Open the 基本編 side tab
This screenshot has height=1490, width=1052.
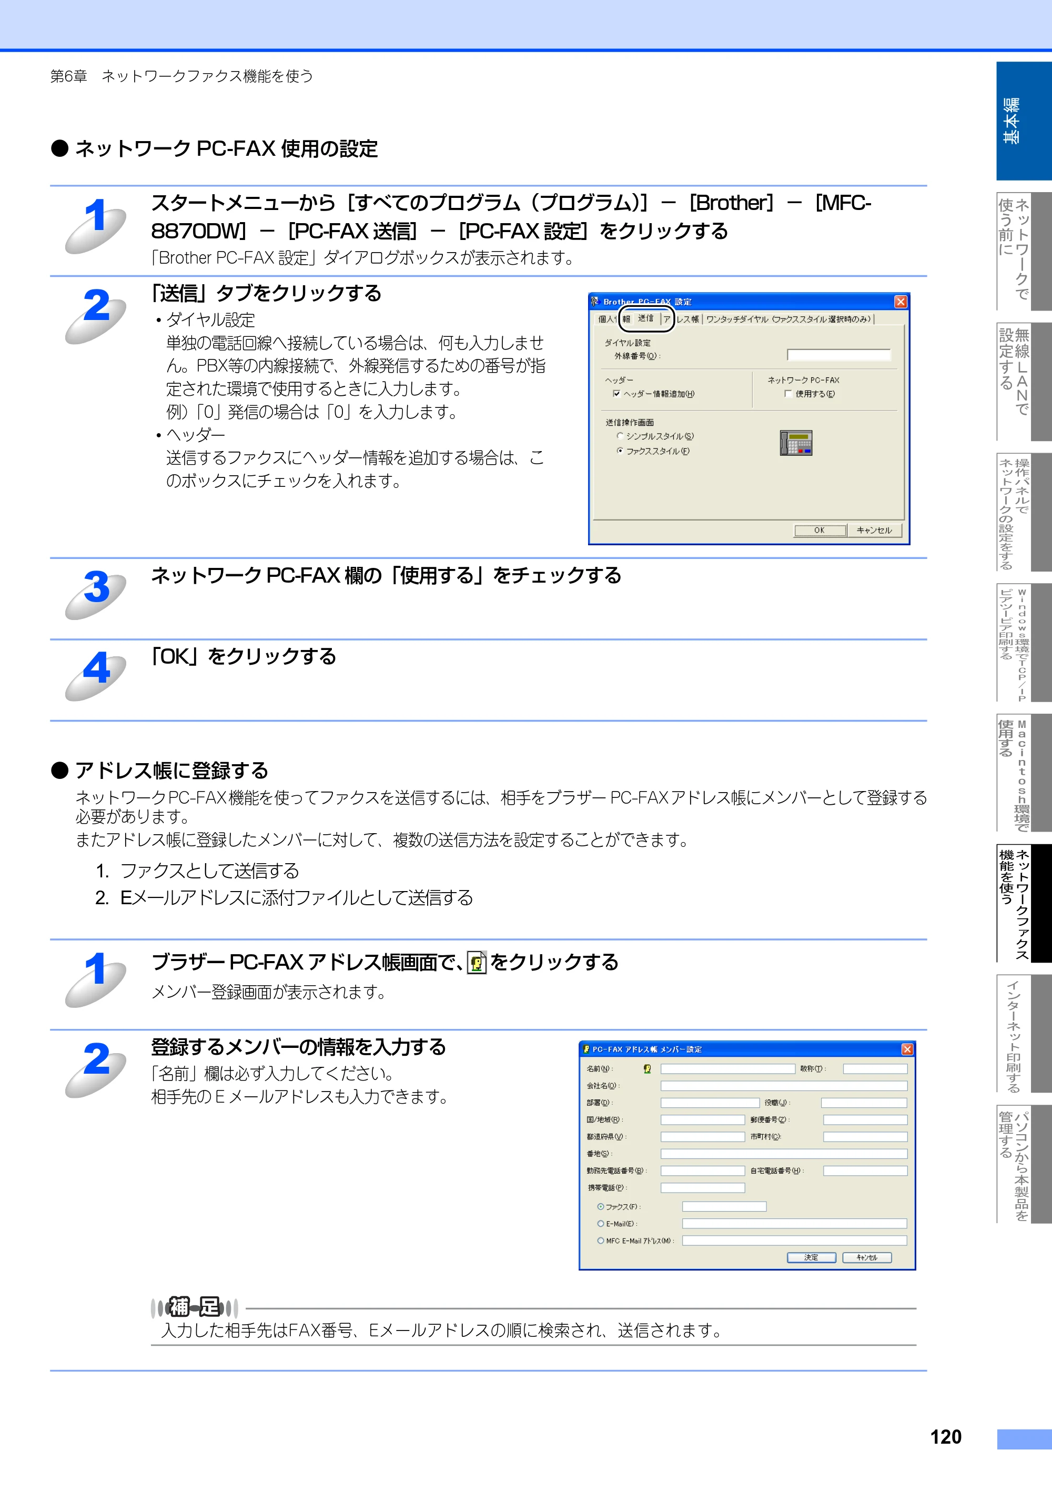coord(1024,121)
